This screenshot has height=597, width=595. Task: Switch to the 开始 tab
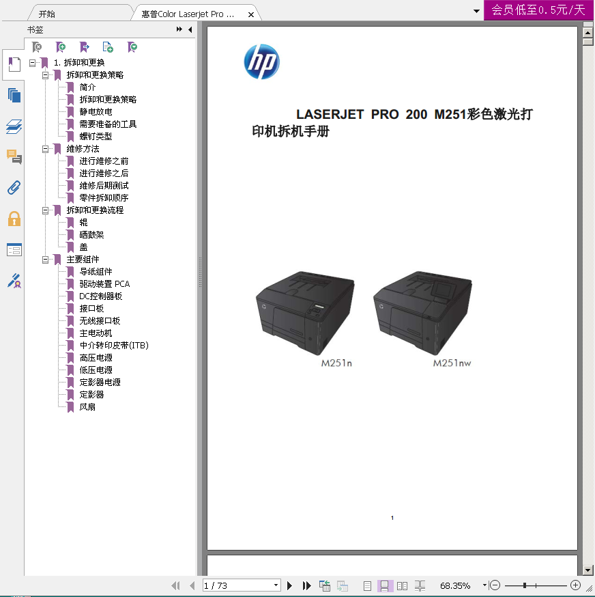click(47, 14)
